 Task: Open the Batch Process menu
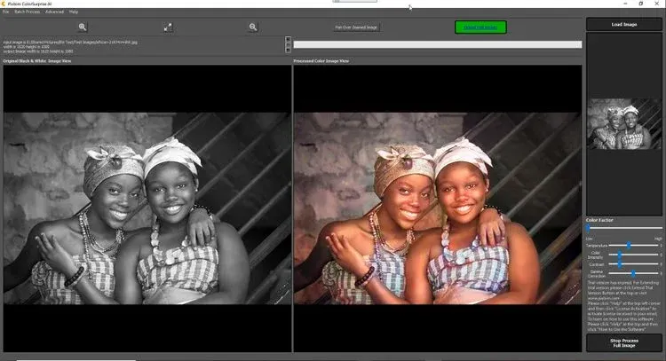[26, 12]
